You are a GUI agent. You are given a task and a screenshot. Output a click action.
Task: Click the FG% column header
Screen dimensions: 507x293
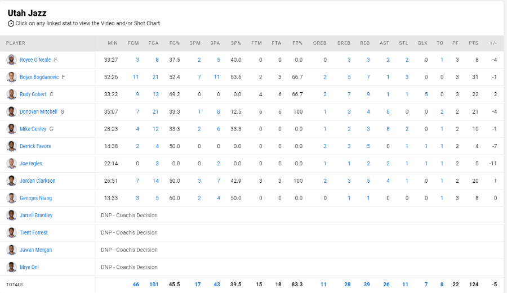coord(175,43)
